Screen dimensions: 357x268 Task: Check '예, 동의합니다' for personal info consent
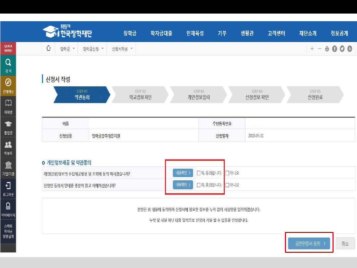tap(199, 173)
